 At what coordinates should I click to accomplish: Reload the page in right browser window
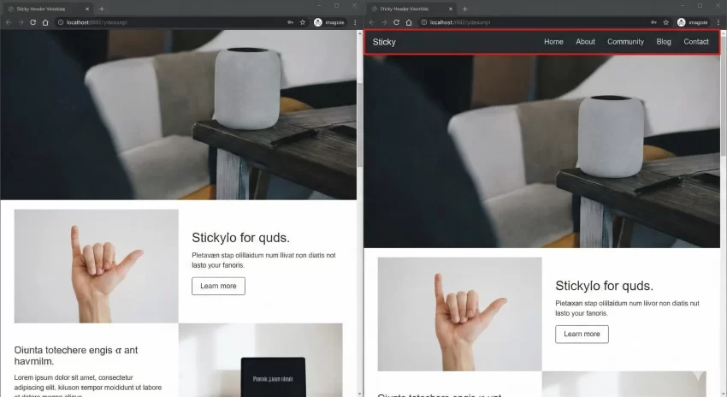(x=396, y=22)
